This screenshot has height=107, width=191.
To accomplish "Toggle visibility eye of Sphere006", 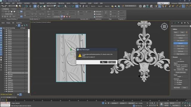I will click(x=5, y=91).
